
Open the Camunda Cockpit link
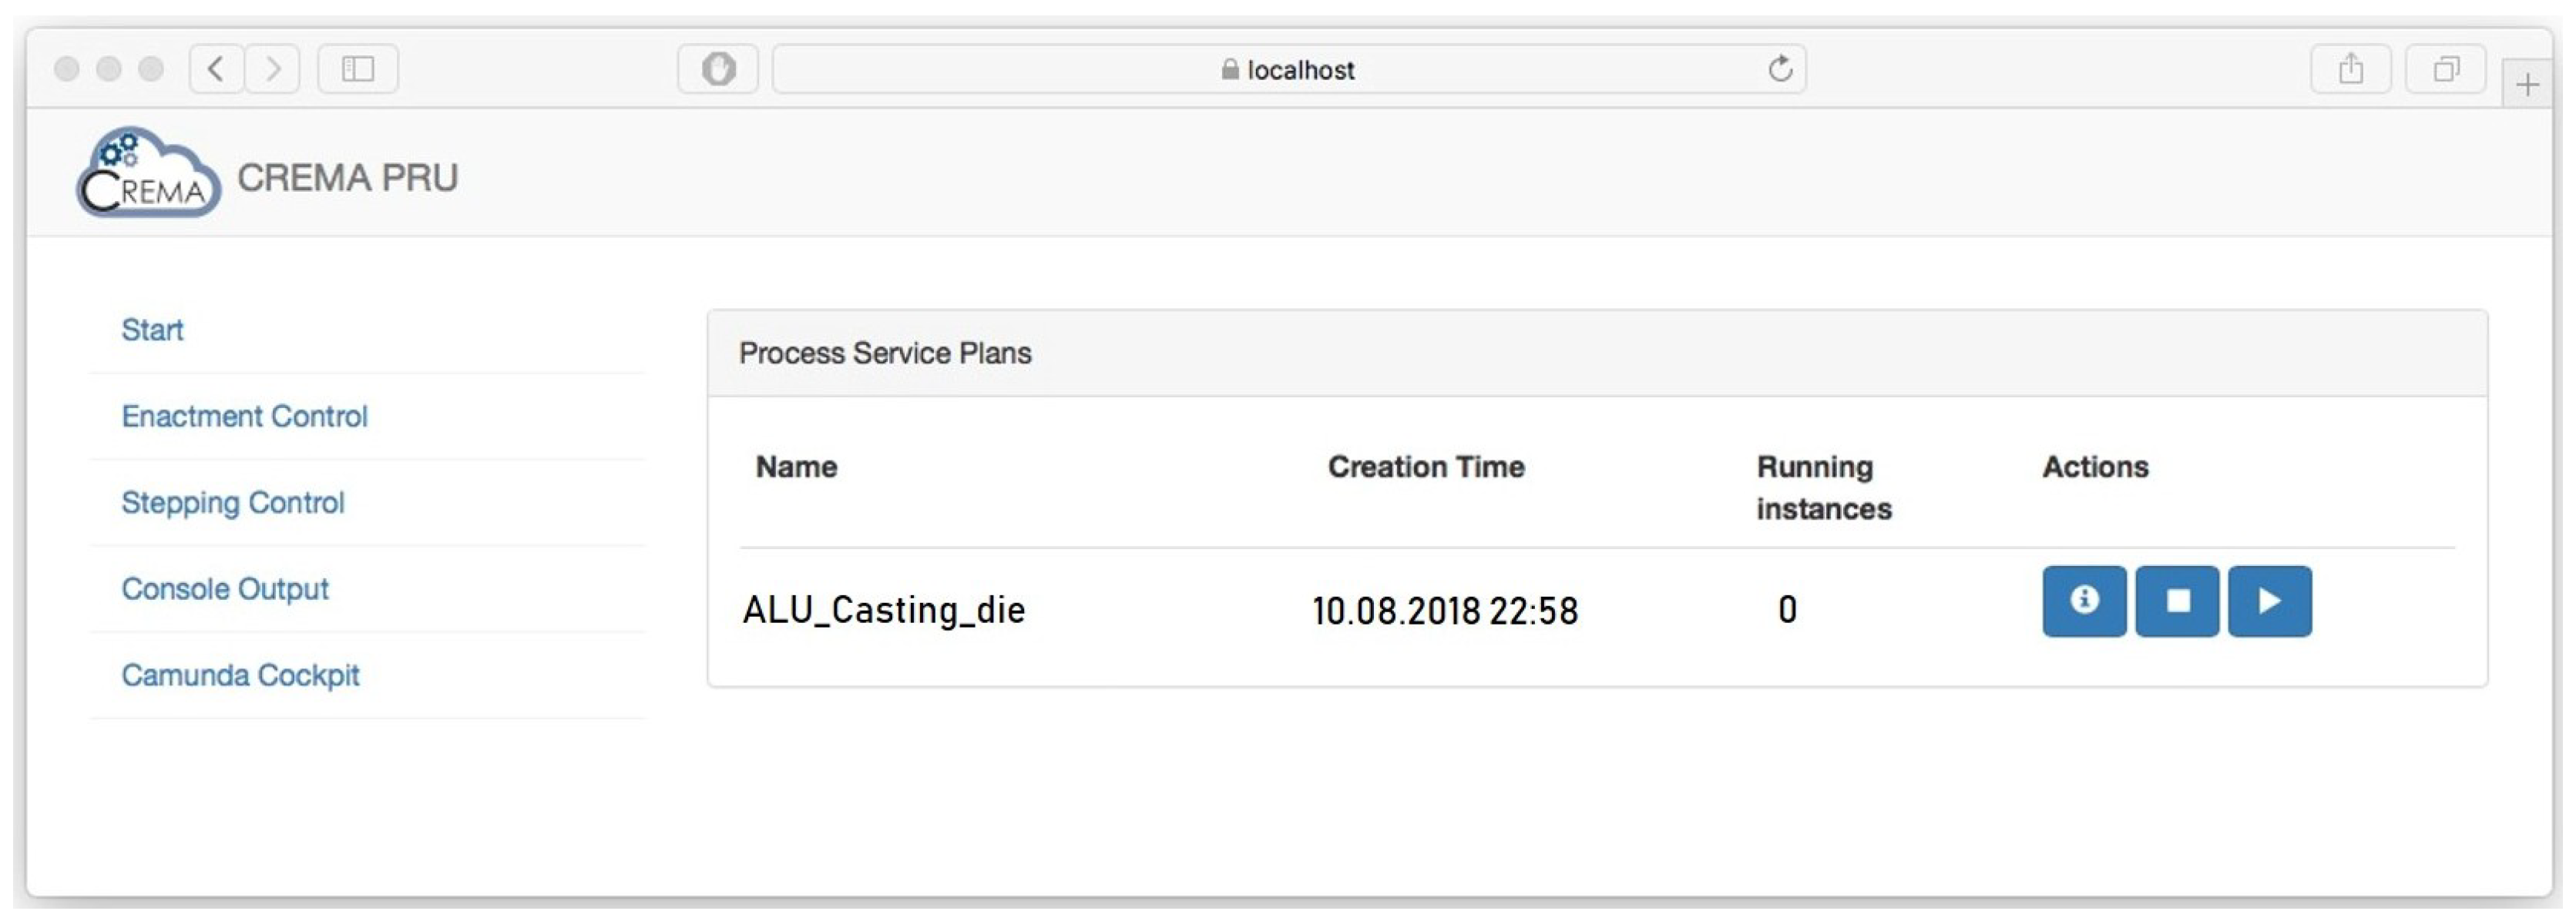tap(240, 675)
